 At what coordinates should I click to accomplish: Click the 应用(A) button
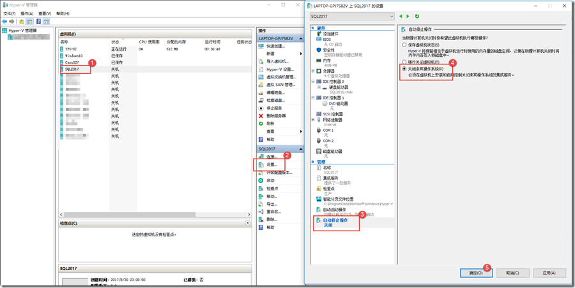[549, 273]
